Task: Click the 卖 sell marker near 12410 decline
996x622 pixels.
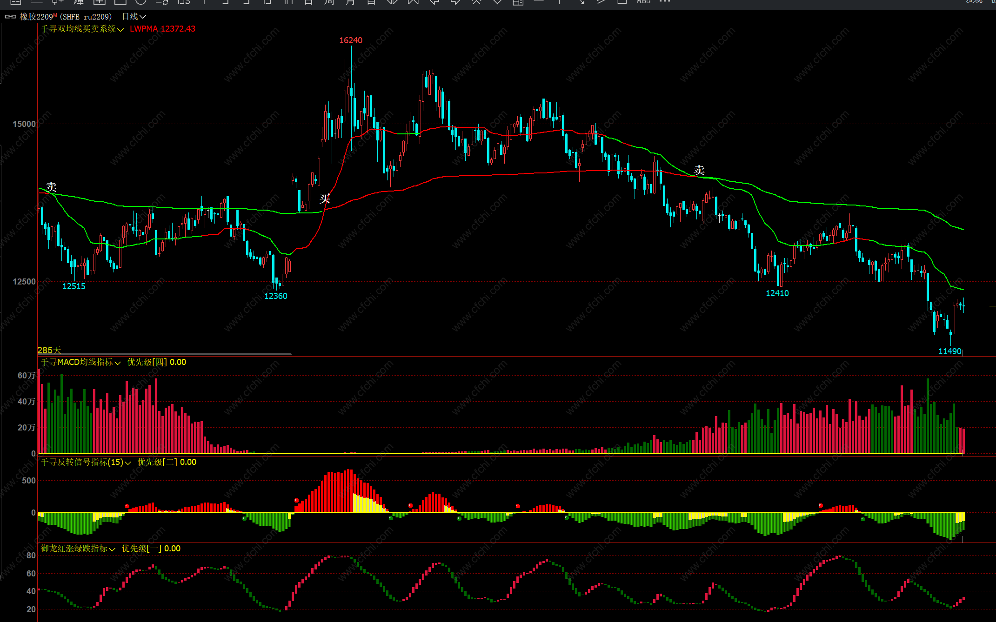Action: [699, 170]
